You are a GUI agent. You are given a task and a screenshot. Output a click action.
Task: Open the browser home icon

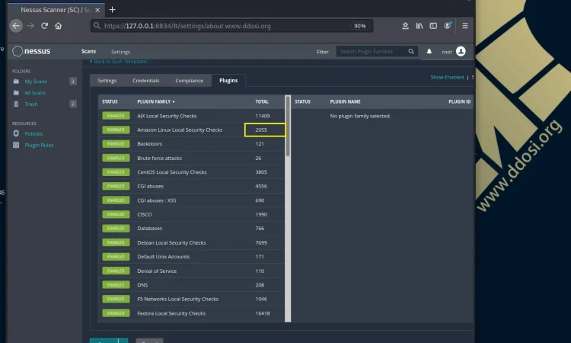point(59,26)
